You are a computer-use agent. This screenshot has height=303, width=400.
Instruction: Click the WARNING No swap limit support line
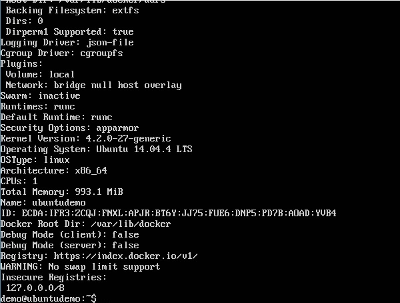click(x=80, y=266)
